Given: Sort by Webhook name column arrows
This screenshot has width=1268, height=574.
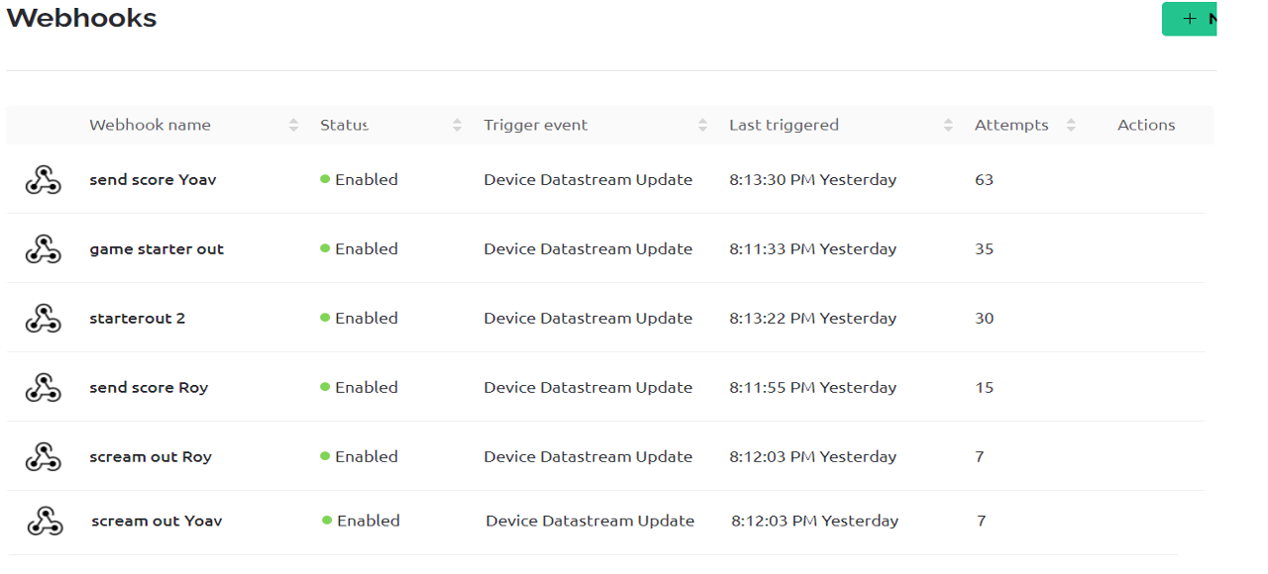Looking at the screenshot, I should tap(293, 126).
